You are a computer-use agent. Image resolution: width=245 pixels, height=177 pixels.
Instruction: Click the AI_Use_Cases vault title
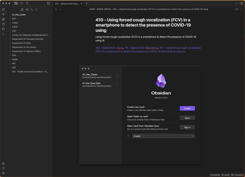pyautogui.click(x=19, y=14)
